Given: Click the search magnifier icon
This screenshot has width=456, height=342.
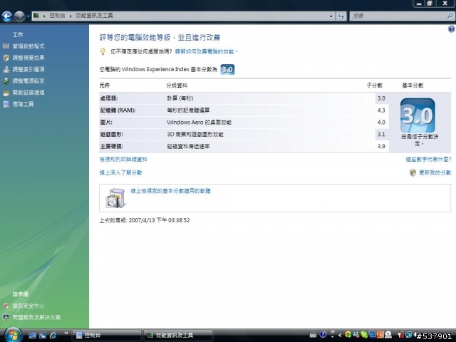Looking at the screenshot, I should click(x=450, y=16).
